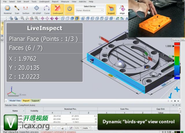Open the Tabular View panel options arrow
This screenshot has width=185, height=133.
tap(173, 105)
